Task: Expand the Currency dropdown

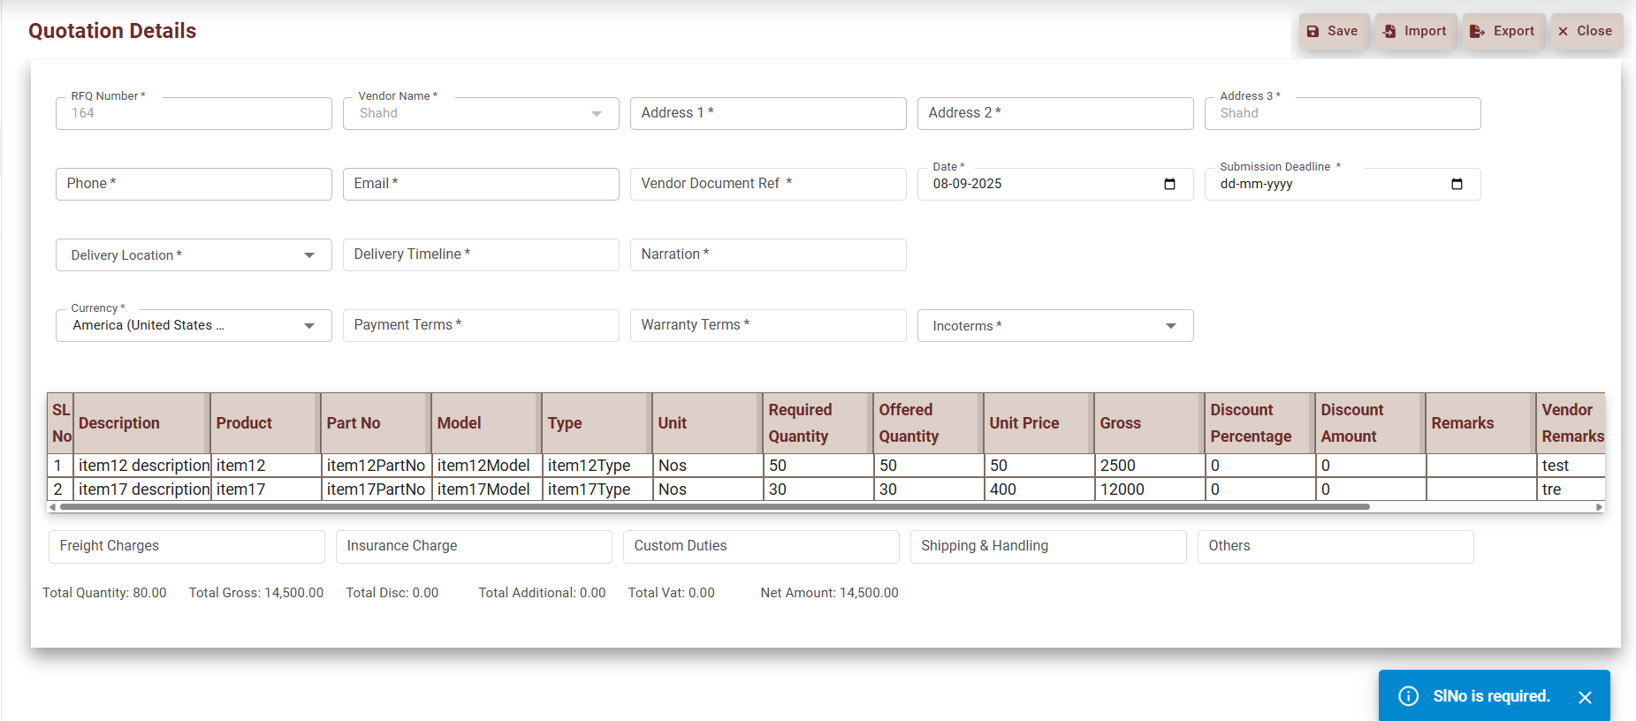Action: click(309, 326)
